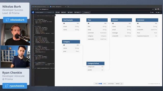163x91 pixels.
Task: Click the browser reload icon
Action: click(x=37, y=9)
